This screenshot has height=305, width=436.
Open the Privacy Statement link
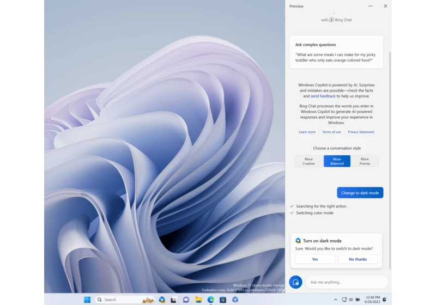(x=361, y=132)
